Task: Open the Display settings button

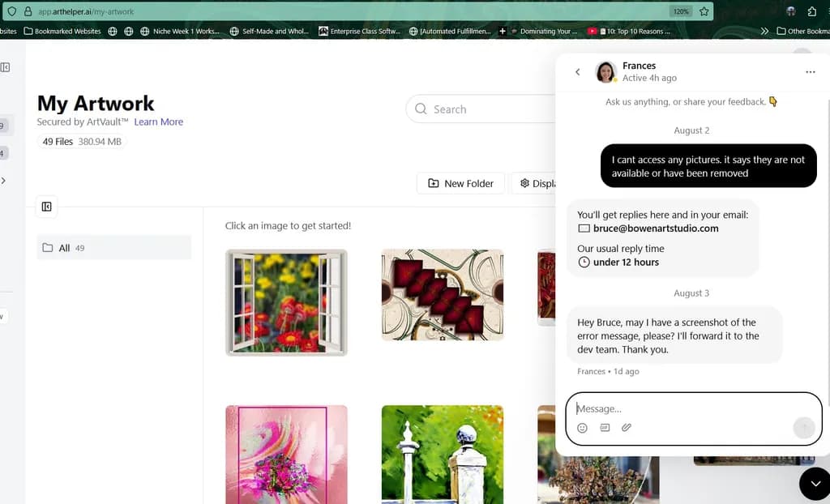Action: click(535, 183)
